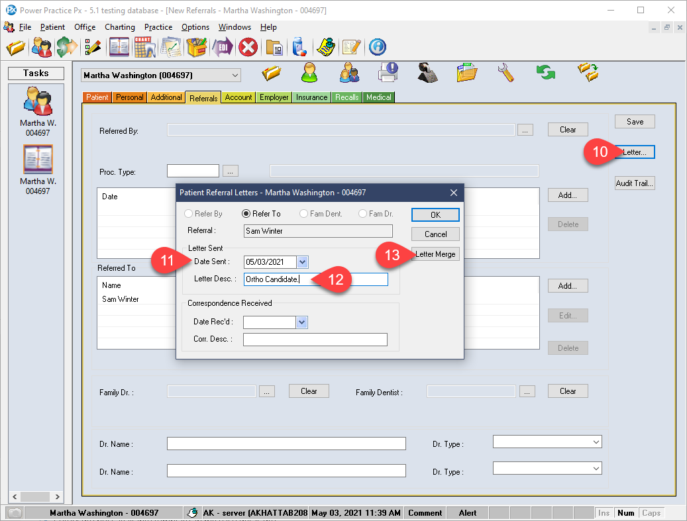The height and width of the screenshot is (521, 687).
Task: Select the Fam Dent. radio button
Action: tap(303, 214)
